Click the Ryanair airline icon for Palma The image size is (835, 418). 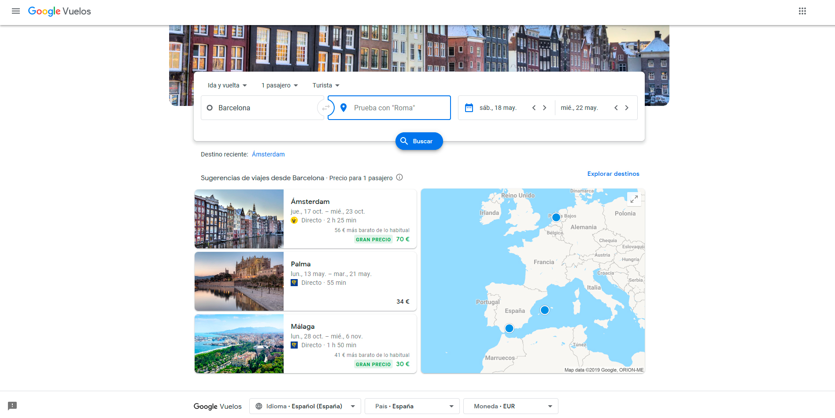pyautogui.click(x=294, y=283)
